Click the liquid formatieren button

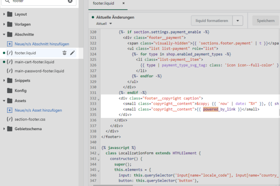coord(212,21)
